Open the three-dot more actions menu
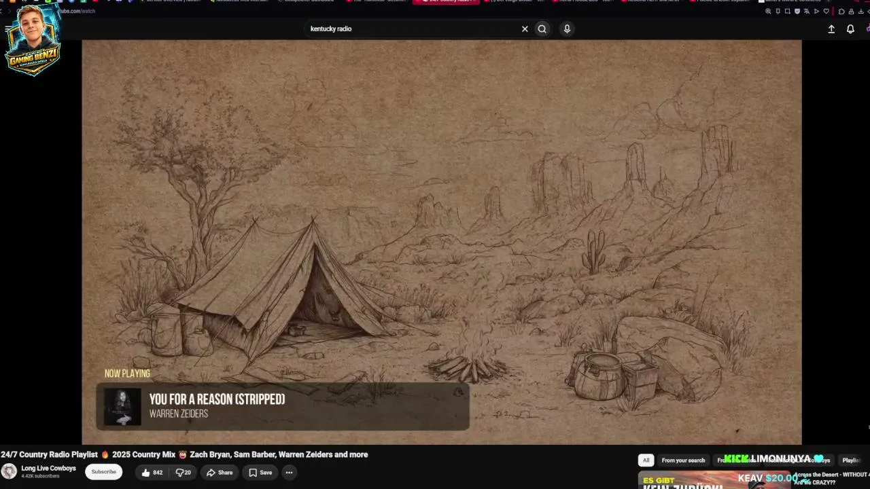870x489 pixels. click(289, 473)
